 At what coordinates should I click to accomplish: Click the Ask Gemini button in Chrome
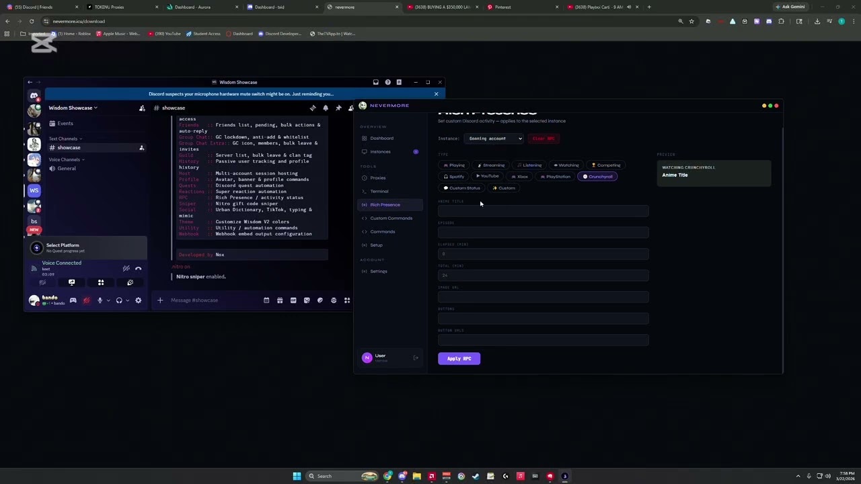(790, 7)
